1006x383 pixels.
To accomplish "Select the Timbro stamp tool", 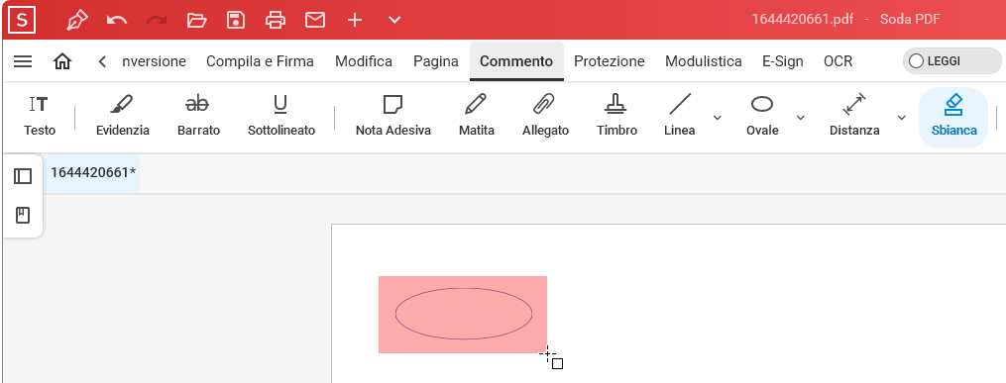I will point(616,115).
